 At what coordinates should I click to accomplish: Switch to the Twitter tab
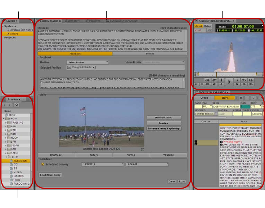point(149,54)
